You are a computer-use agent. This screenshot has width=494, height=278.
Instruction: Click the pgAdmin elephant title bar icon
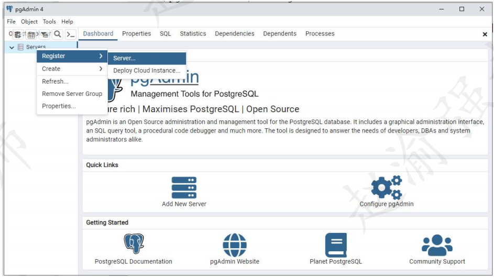pos(9,9)
